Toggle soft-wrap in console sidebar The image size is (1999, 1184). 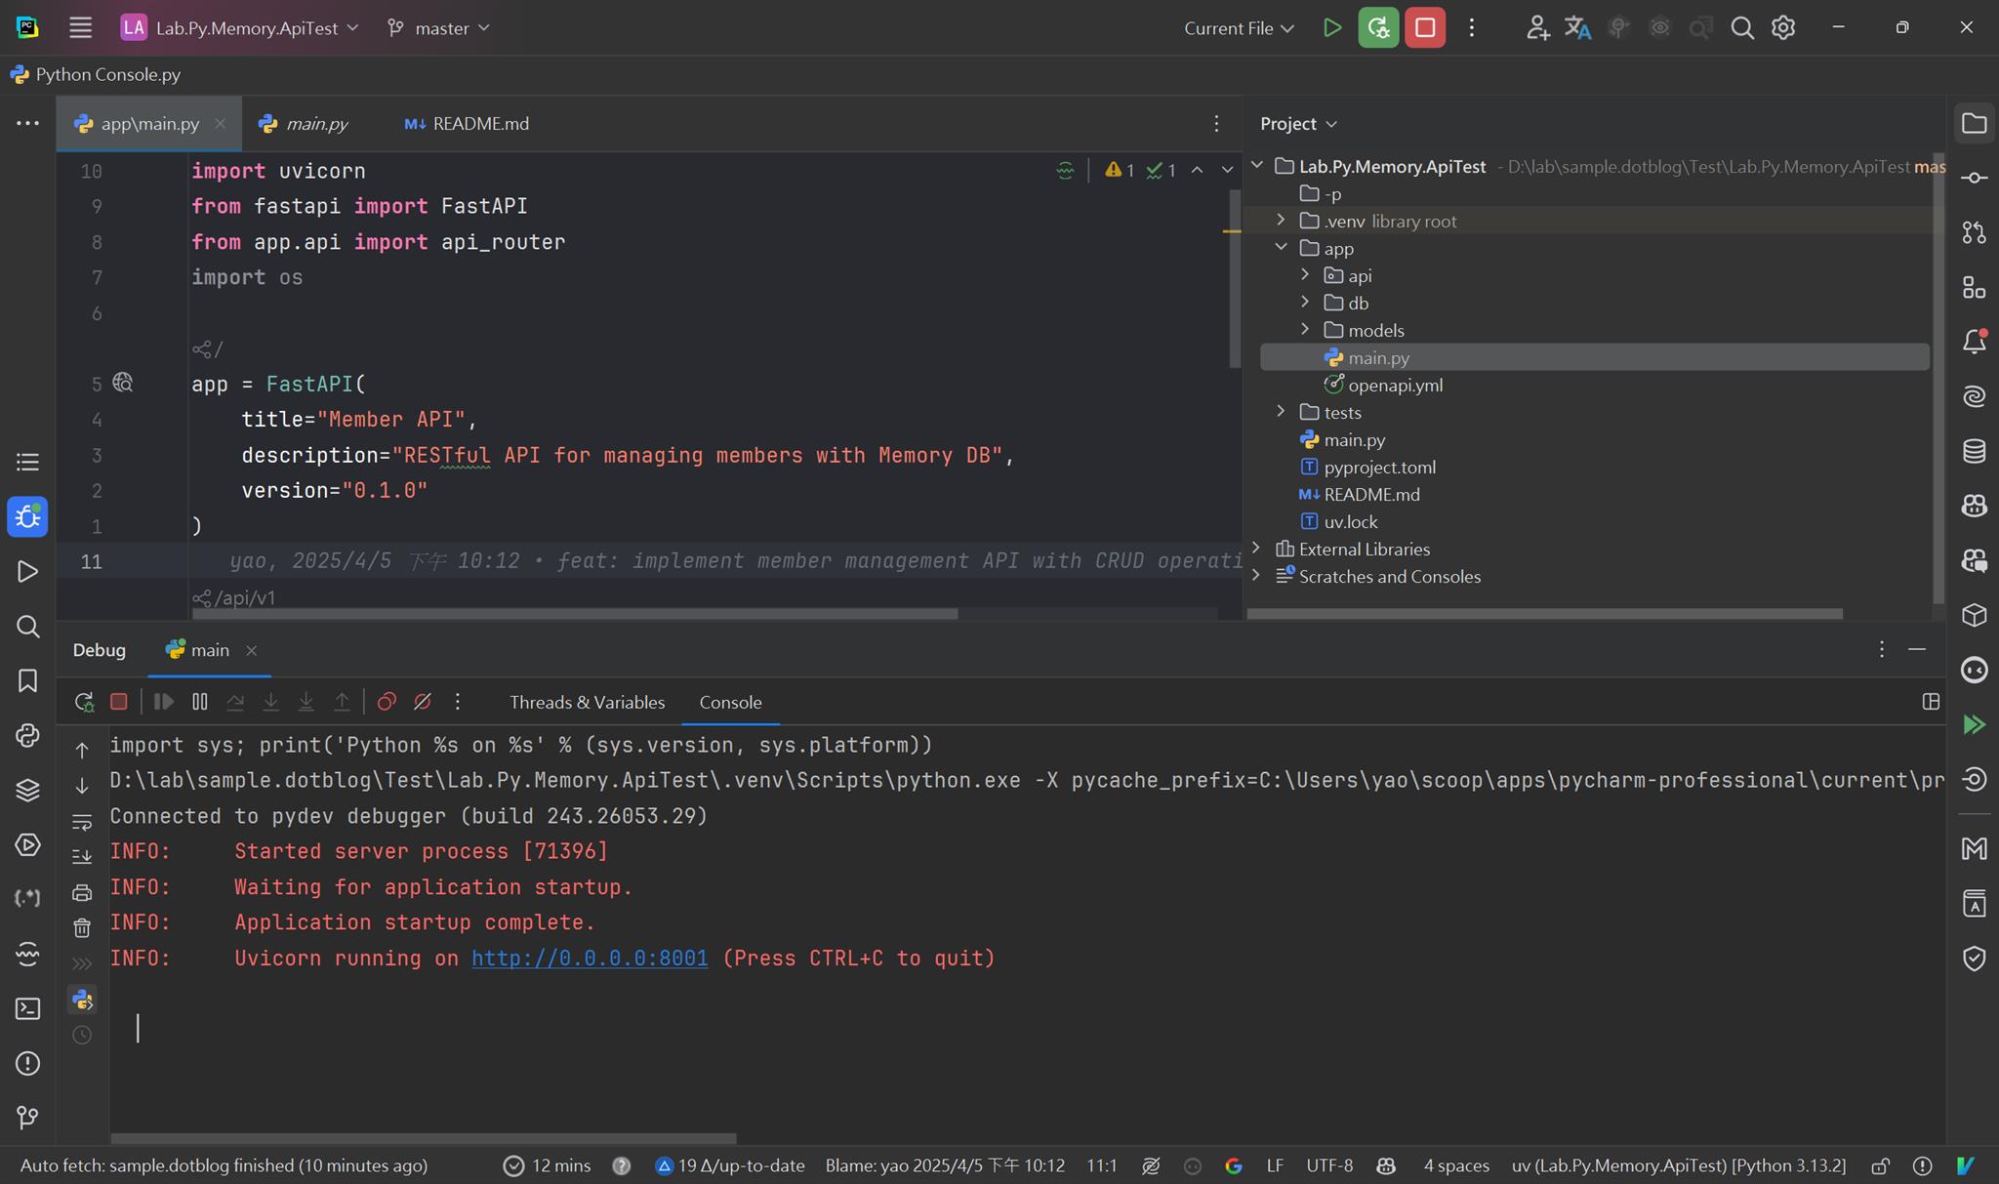tap(82, 822)
